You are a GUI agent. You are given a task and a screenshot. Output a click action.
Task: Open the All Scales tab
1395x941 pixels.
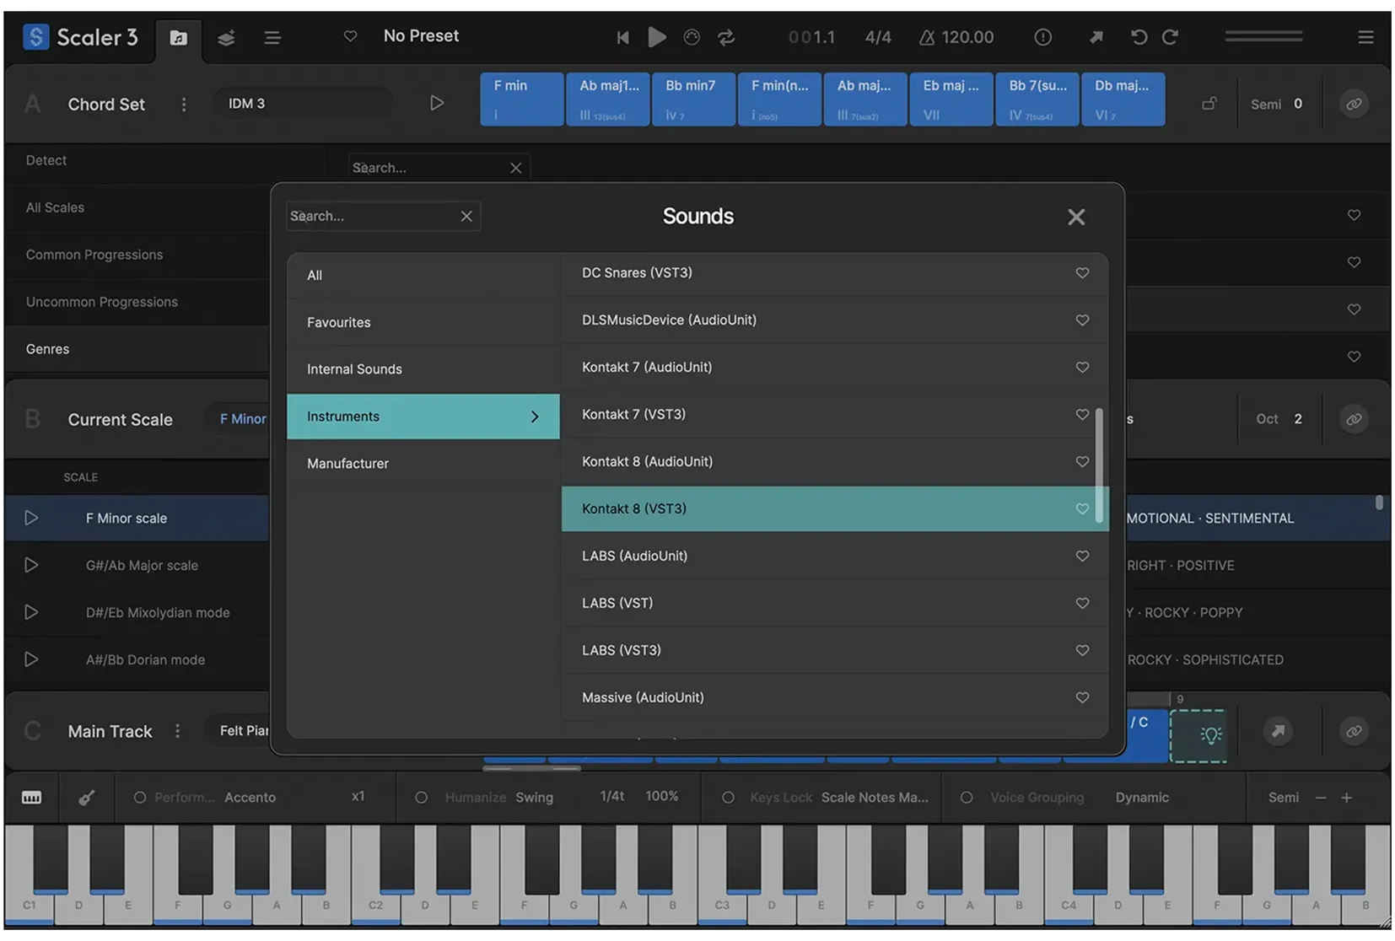point(137,207)
